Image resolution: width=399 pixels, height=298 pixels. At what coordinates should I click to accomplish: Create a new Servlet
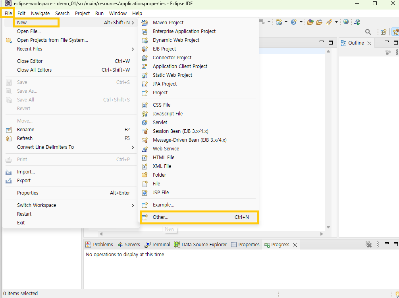(x=199, y=123)
